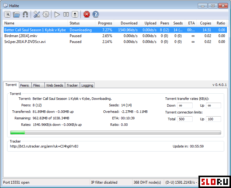Screen dimensions: 231x188
Task: Pause torrent with the pause icon
Action: 66,15
